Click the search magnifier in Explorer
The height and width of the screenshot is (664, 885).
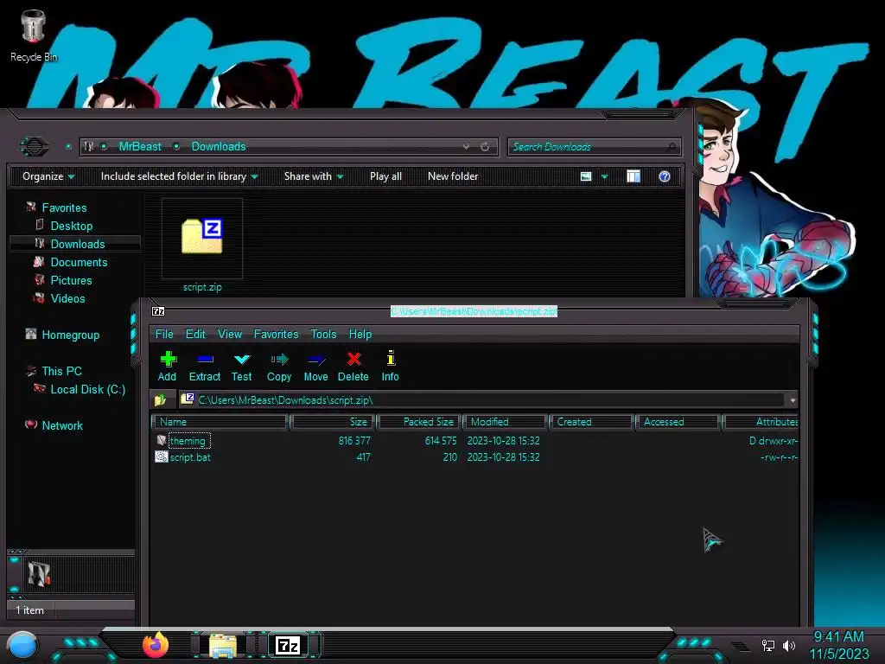click(671, 147)
